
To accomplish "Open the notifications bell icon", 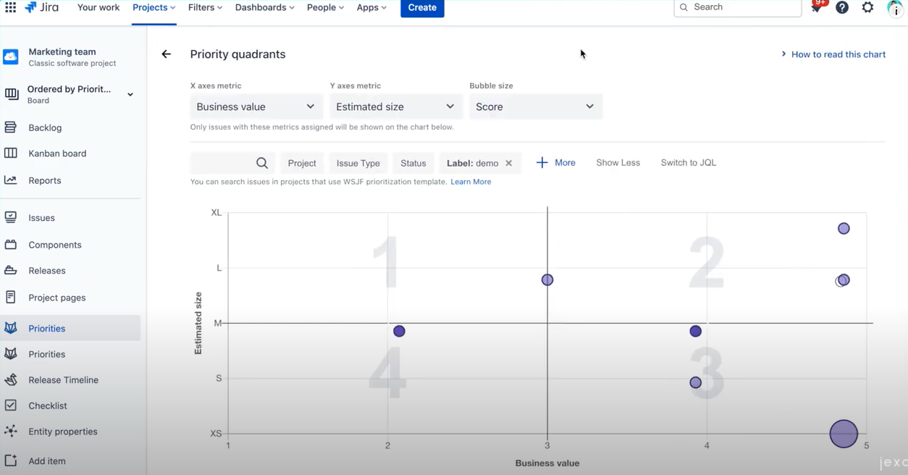I will click(x=817, y=7).
